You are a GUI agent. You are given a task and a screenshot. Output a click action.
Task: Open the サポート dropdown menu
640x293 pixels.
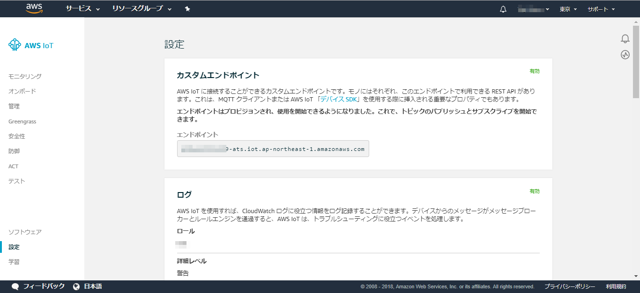coord(601,9)
